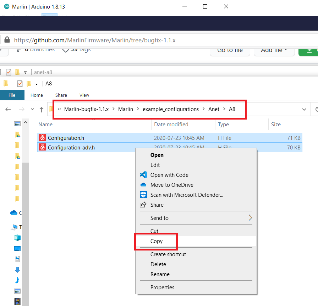Go up one folder level with the up arrow
The image size is (318, 306).
coord(42,110)
